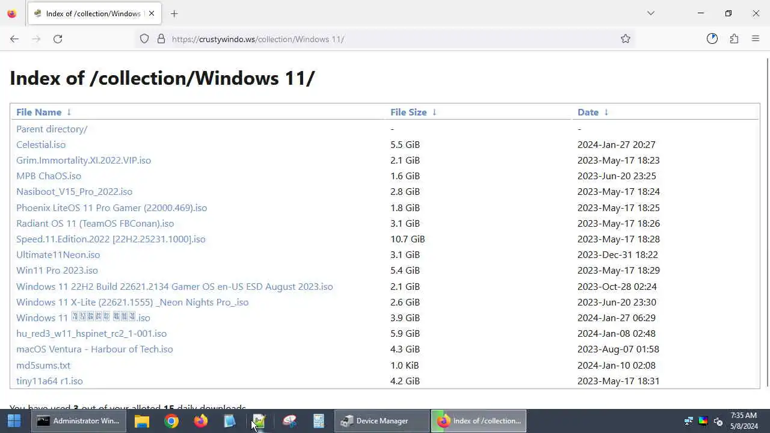
Task: Click the Firefox pinned taskbar icon
Action: [x=201, y=421]
